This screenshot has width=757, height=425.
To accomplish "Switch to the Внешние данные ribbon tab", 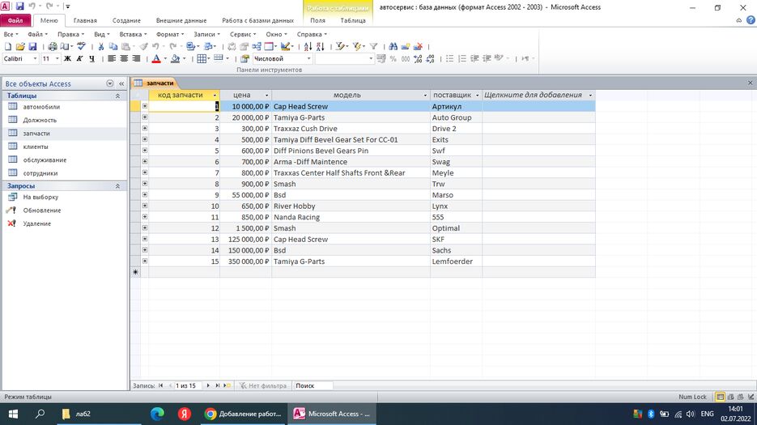I will (x=181, y=20).
